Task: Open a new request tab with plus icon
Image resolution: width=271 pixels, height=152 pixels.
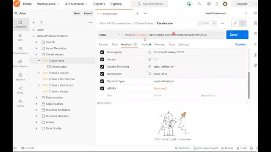Action: [x=138, y=13]
